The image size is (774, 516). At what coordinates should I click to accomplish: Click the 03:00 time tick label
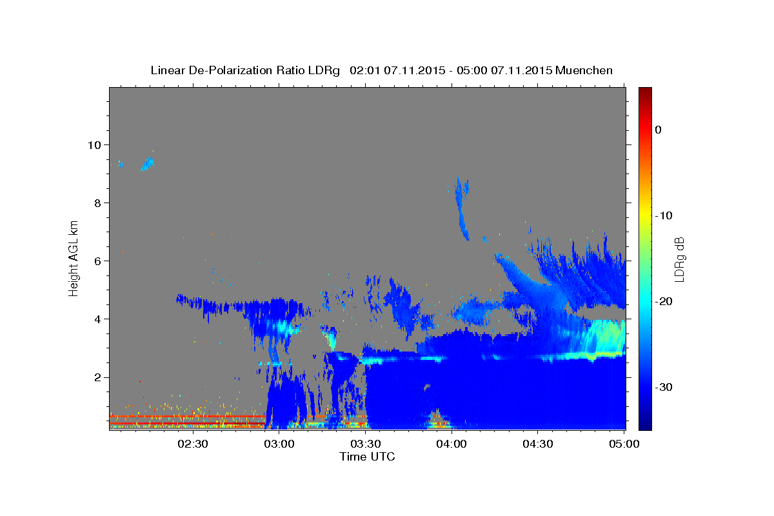[x=279, y=444]
